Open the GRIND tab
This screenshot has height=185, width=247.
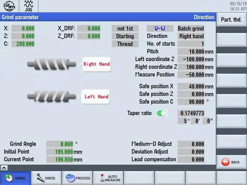coord(15,178)
